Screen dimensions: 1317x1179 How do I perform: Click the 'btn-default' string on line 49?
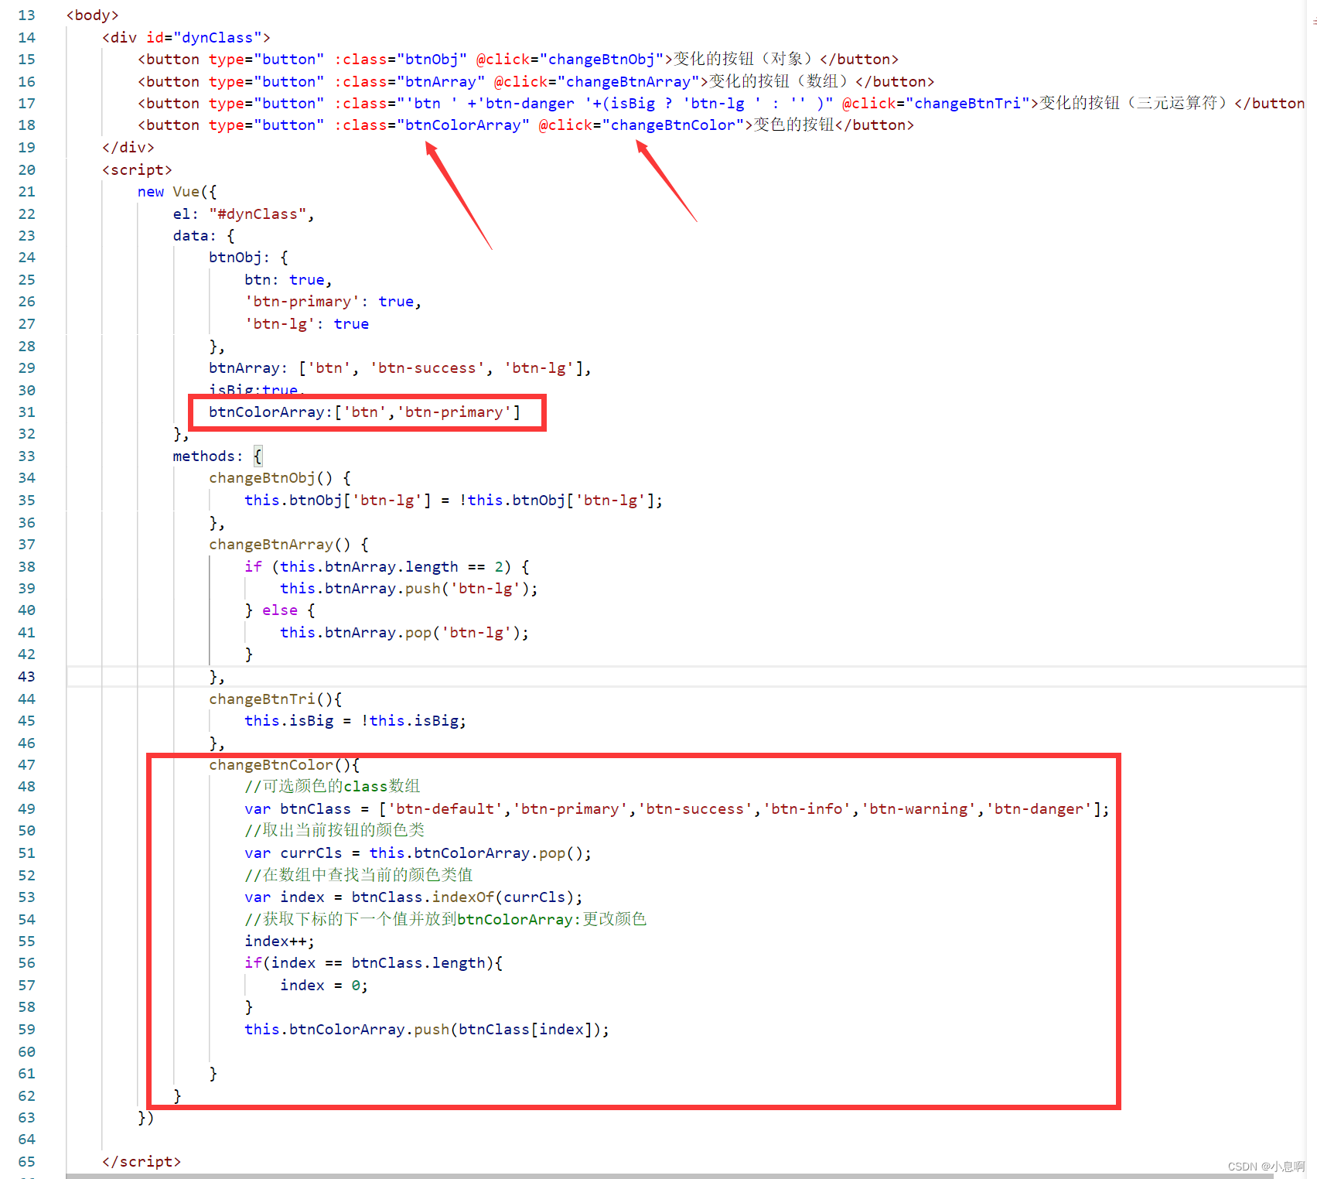pos(445,808)
